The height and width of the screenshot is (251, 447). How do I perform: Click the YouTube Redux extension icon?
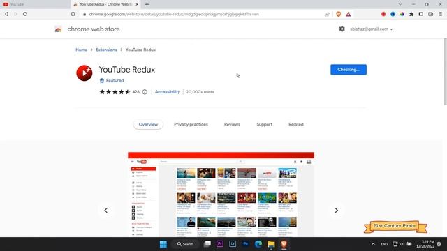(x=84, y=73)
